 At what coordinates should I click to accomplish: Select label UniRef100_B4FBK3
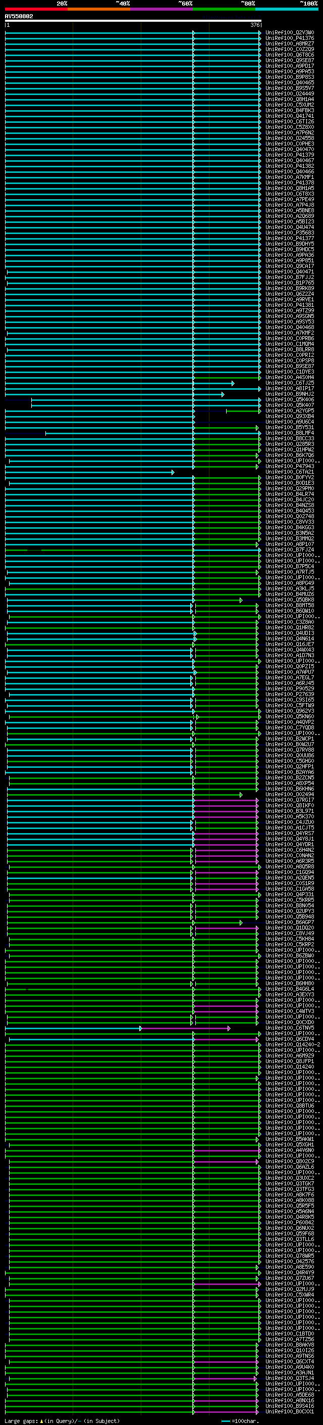[290, 110]
